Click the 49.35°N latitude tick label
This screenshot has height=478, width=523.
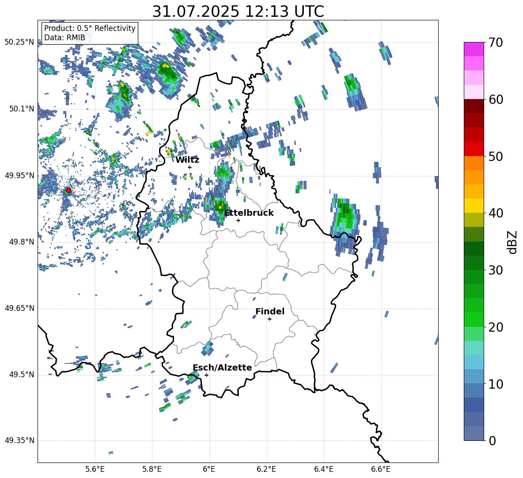(19, 440)
